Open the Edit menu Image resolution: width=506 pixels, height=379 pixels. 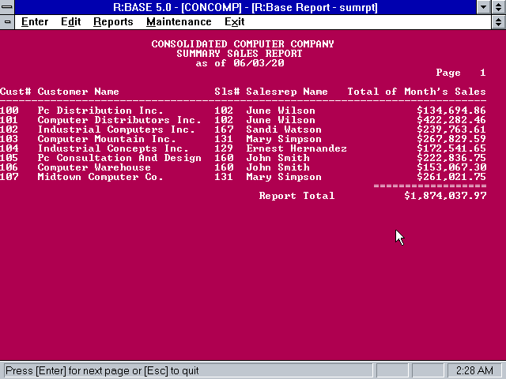click(70, 22)
